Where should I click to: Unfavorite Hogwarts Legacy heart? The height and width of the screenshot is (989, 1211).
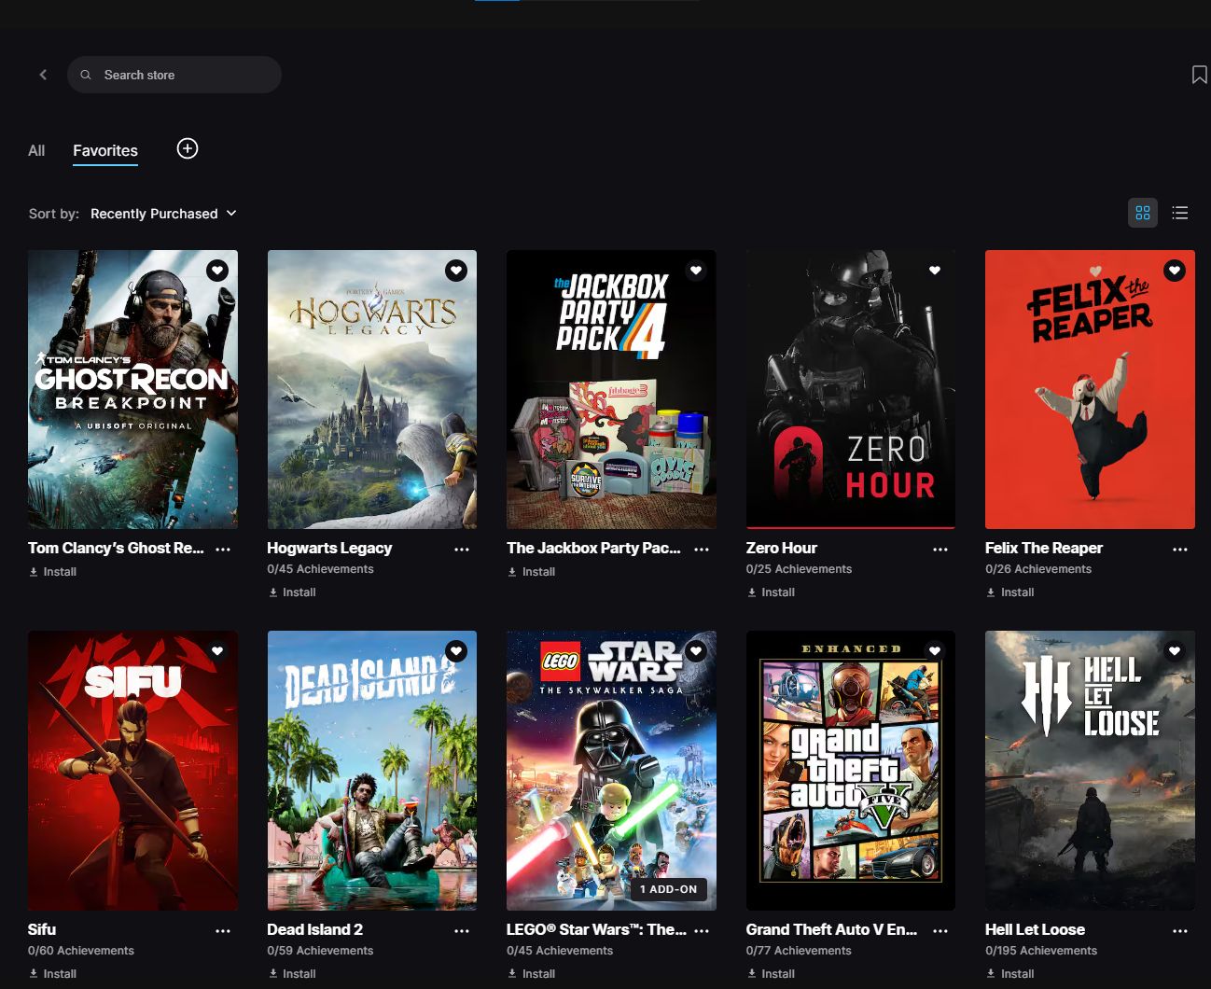456,271
